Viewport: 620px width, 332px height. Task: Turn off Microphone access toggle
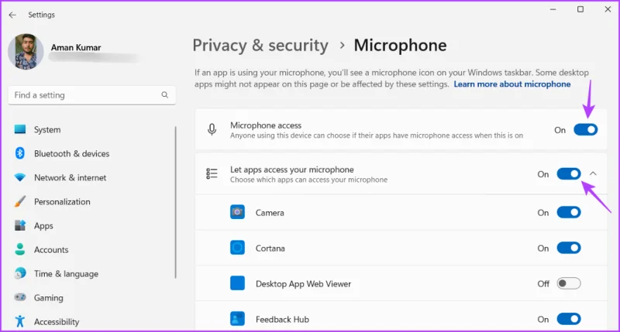tap(586, 129)
